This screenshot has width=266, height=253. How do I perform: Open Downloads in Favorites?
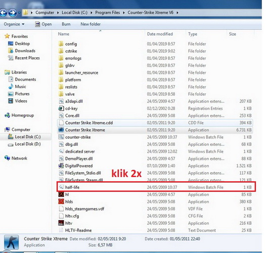coord(22,51)
